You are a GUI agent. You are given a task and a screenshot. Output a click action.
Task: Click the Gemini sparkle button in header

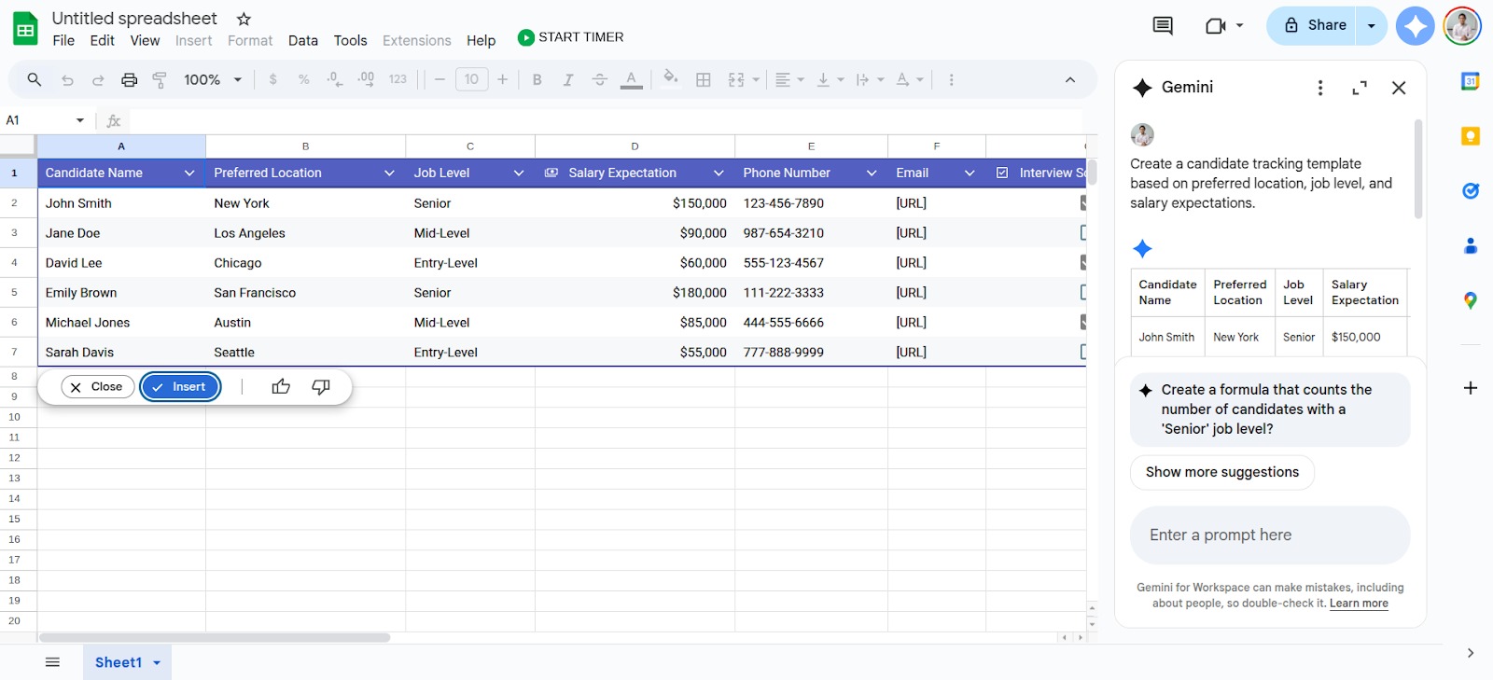(1415, 26)
